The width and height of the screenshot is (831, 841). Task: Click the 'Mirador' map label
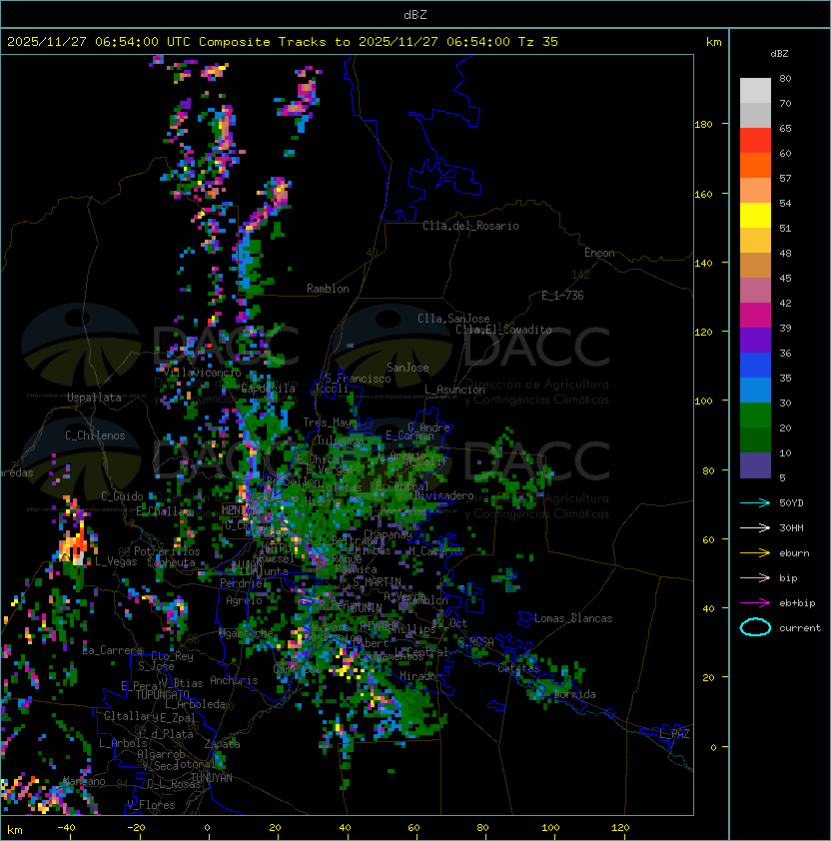coord(420,676)
